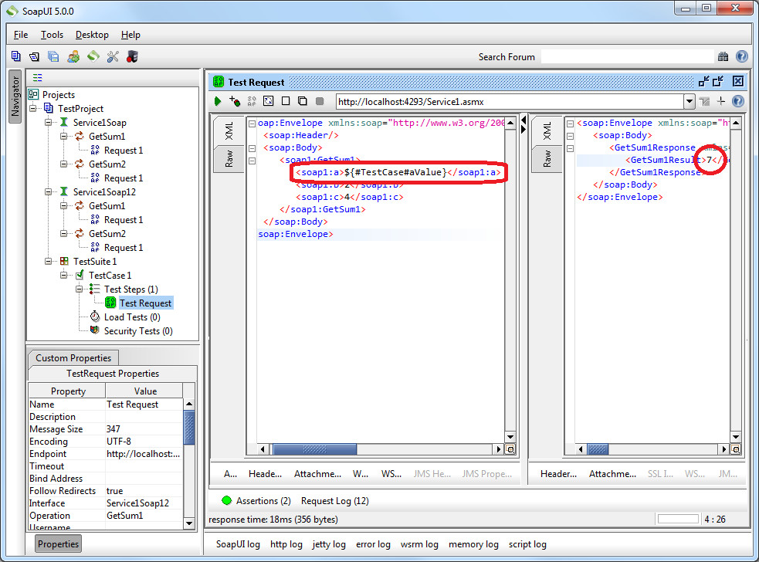Iconify the Test Request panel
This screenshot has height=562, width=759.
point(704,81)
